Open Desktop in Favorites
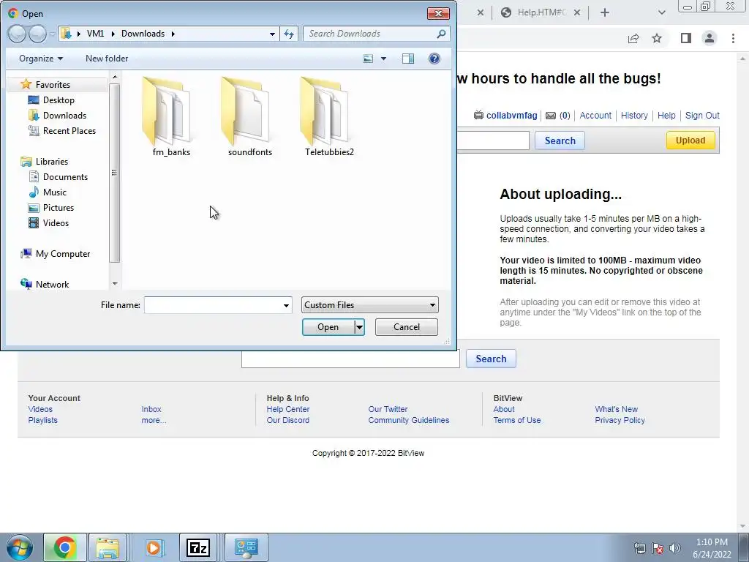This screenshot has height=562, width=749. [x=59, y=100]
